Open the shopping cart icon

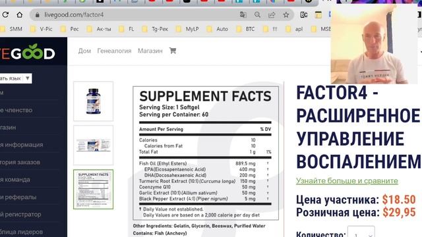[x=173, y=51]
